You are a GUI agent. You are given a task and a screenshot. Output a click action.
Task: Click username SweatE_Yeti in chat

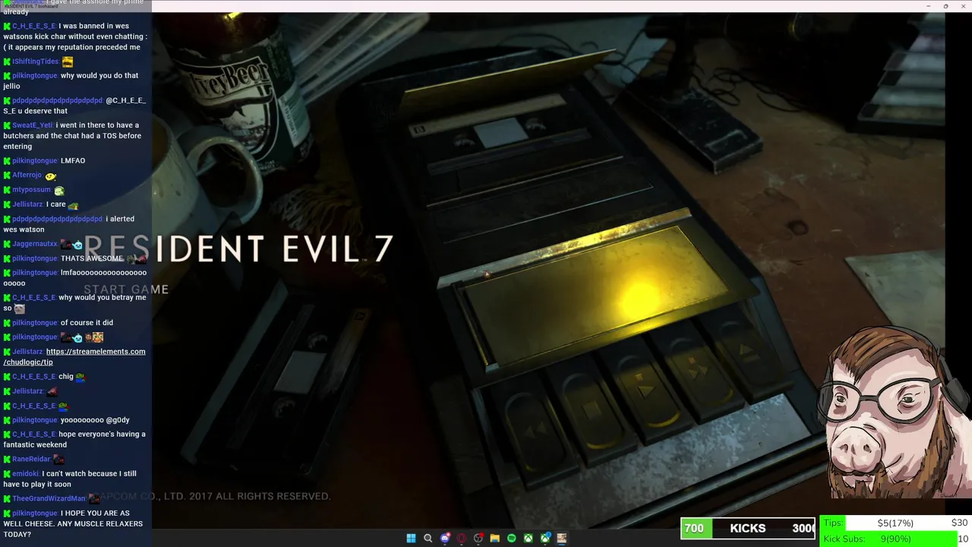coord(33,125)
